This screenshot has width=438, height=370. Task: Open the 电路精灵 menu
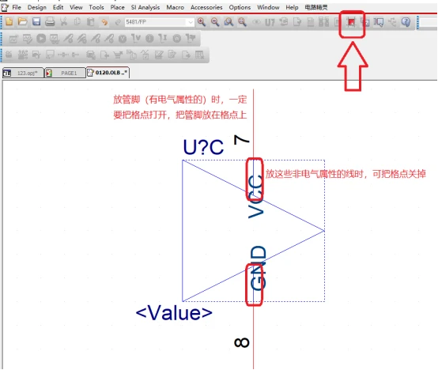316,7
